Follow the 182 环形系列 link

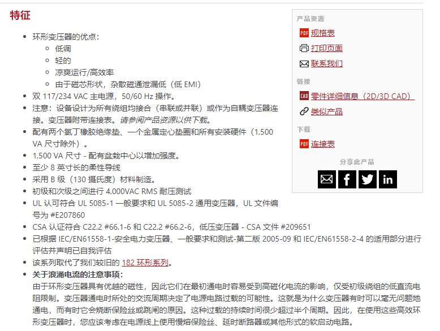(145, 263)
